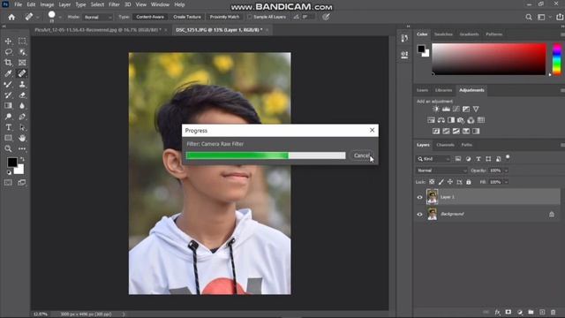This screenshot has width=565, height=318.
Task: Select Proximity Match type button
Action: 224,17
